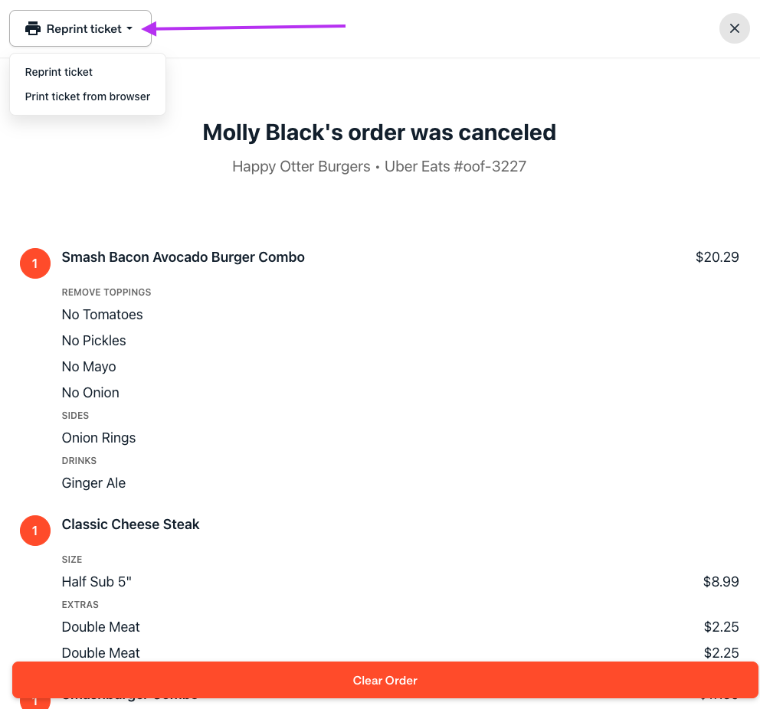The image size is (760, 709).
Task: Click quantity badge for Classic Cheese Steak
Action: 35,531
